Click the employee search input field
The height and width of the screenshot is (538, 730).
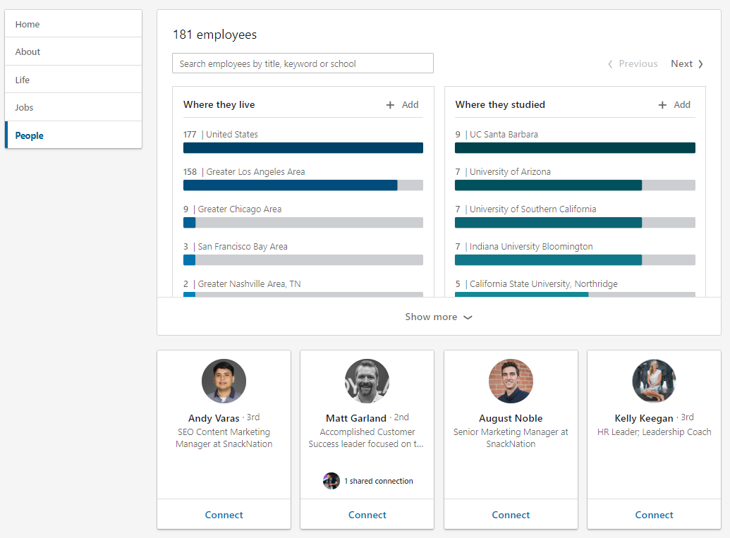click(x=303, y=63)
